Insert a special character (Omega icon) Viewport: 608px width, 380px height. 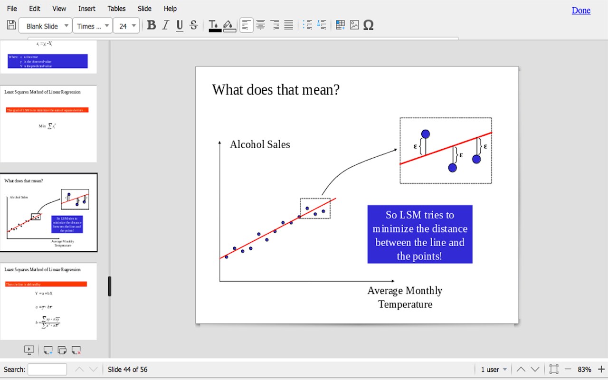(x=368, y=25)
